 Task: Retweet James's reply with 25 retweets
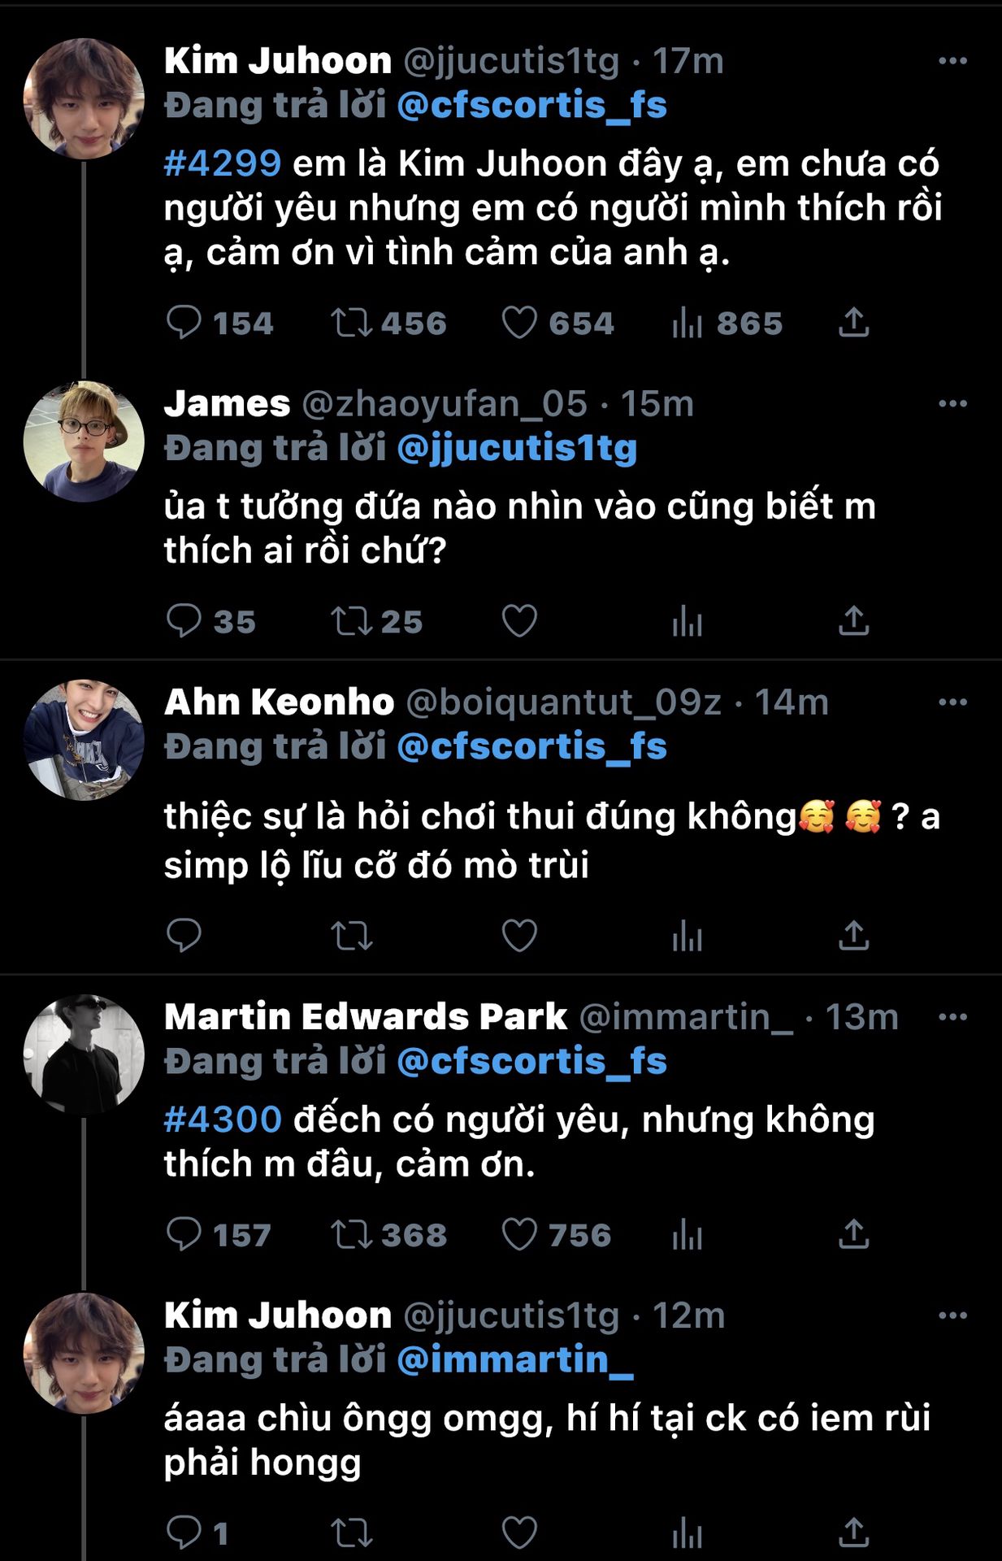[351, 621]
